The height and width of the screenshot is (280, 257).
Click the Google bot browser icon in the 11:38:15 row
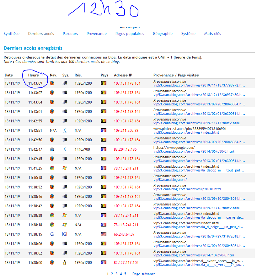52,234
